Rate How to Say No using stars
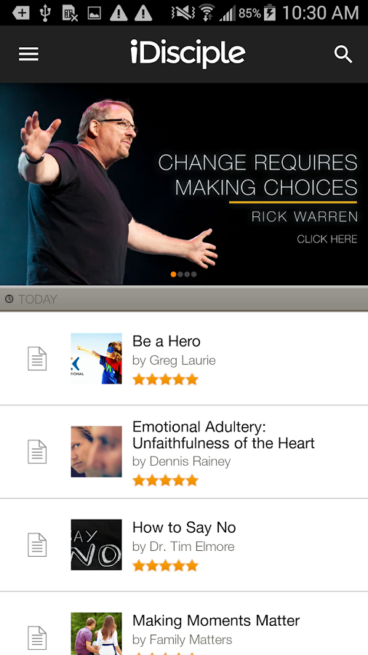The width and height of the screenshot is (368, 655). coord(165,566)
